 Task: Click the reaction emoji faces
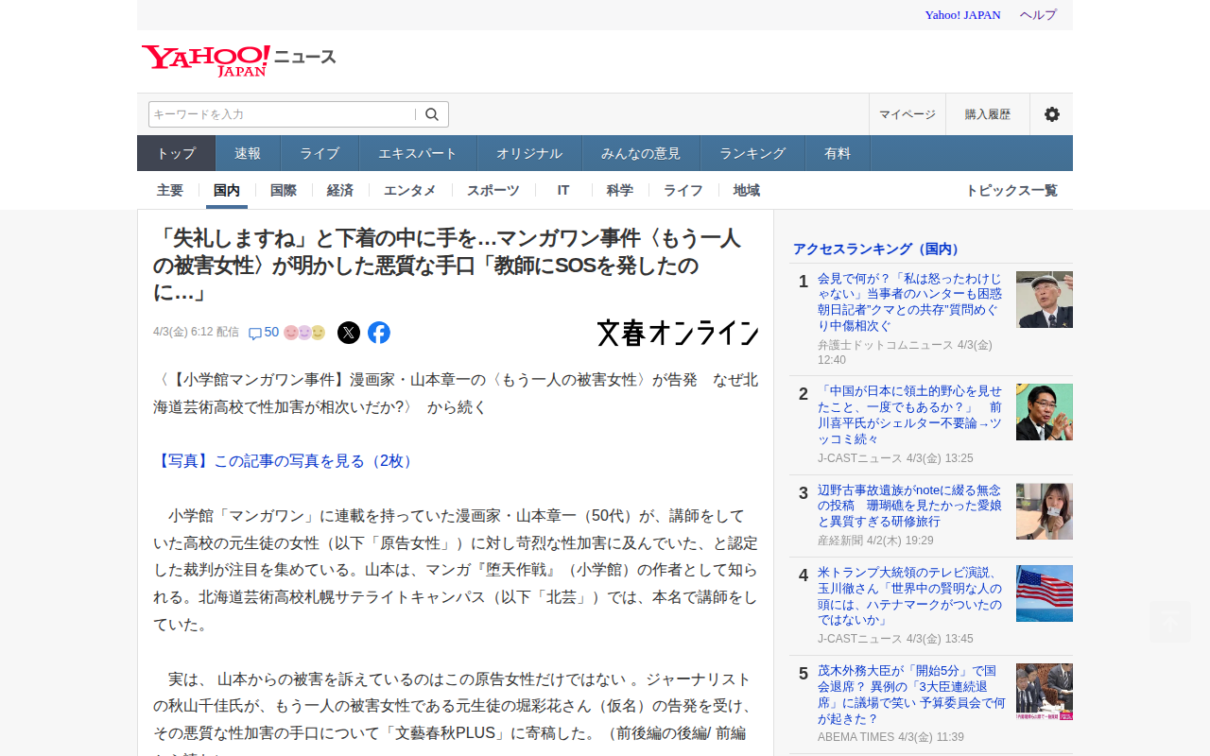point(304,333)
